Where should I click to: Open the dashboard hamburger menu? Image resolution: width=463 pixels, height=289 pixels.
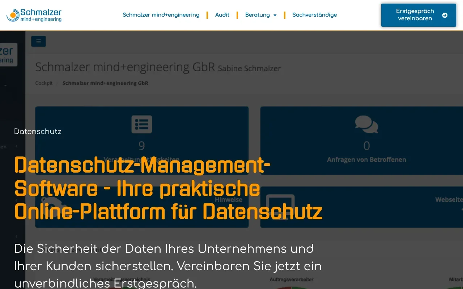(38, 41)
